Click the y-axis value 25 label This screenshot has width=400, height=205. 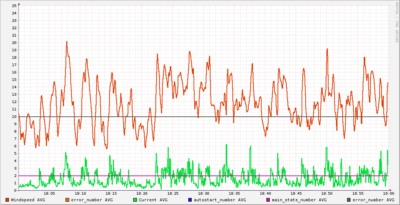[14, 6]
